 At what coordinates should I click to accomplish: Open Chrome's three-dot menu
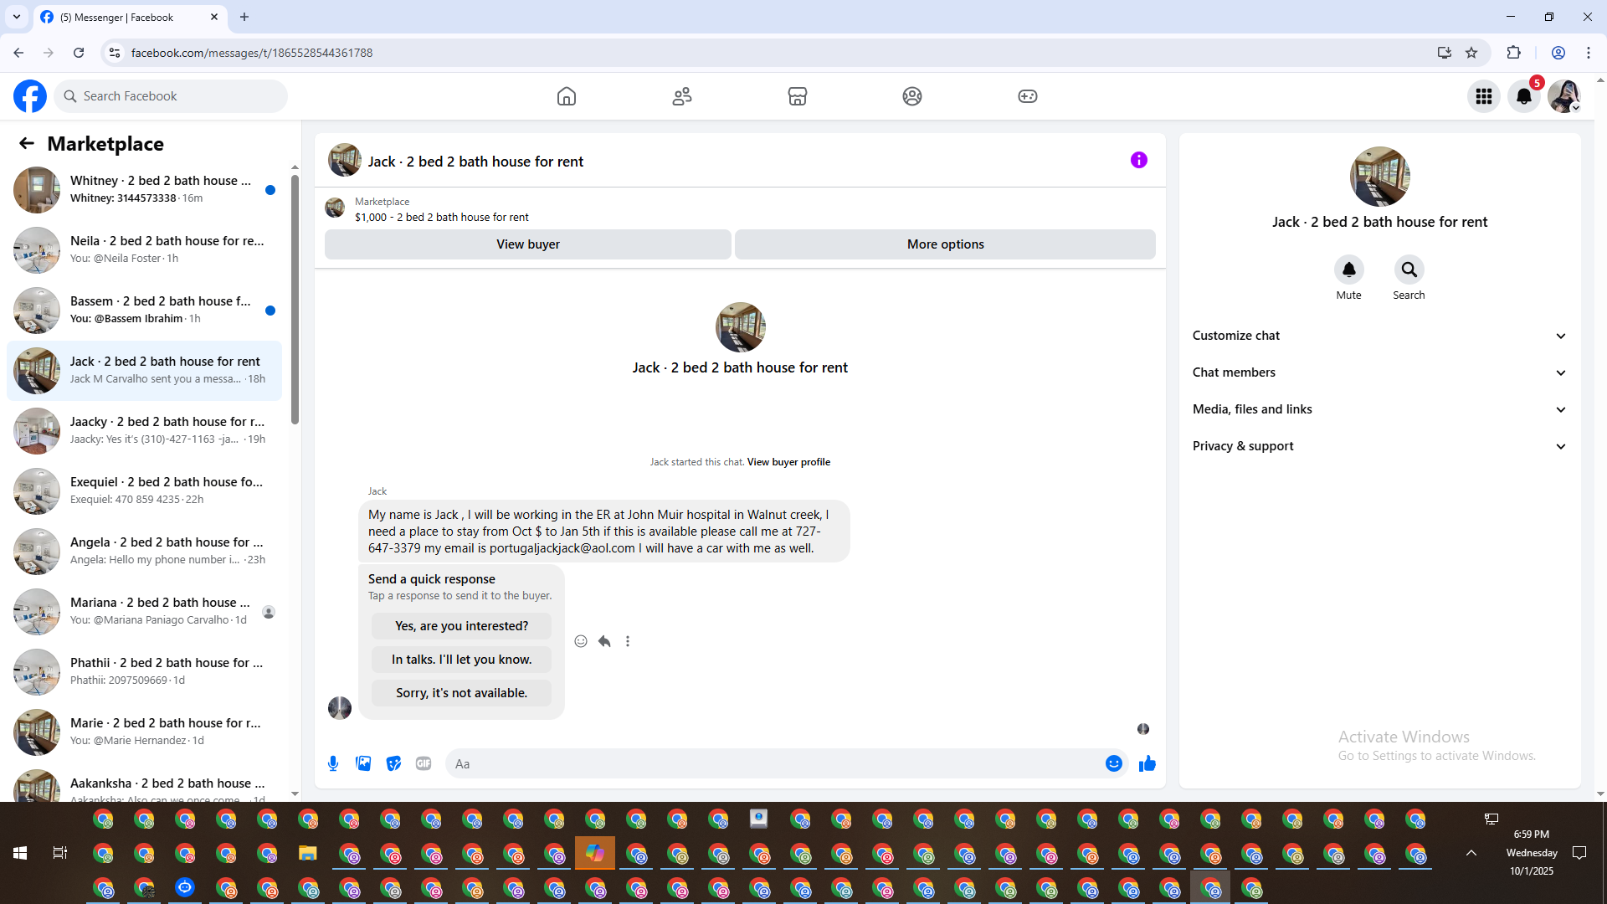tap(1589, 53)
